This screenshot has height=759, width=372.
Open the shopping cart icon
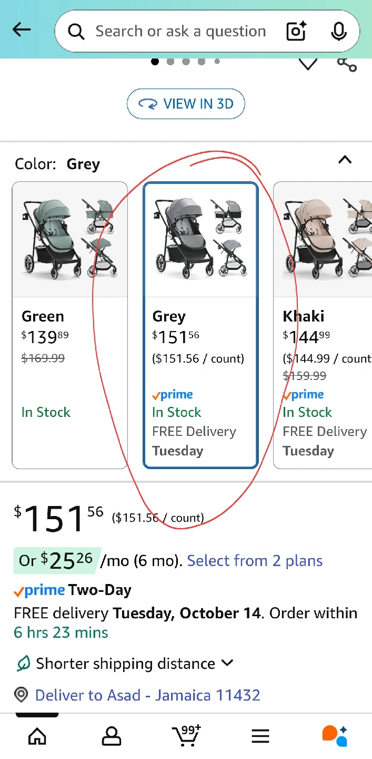pos(186,736)
